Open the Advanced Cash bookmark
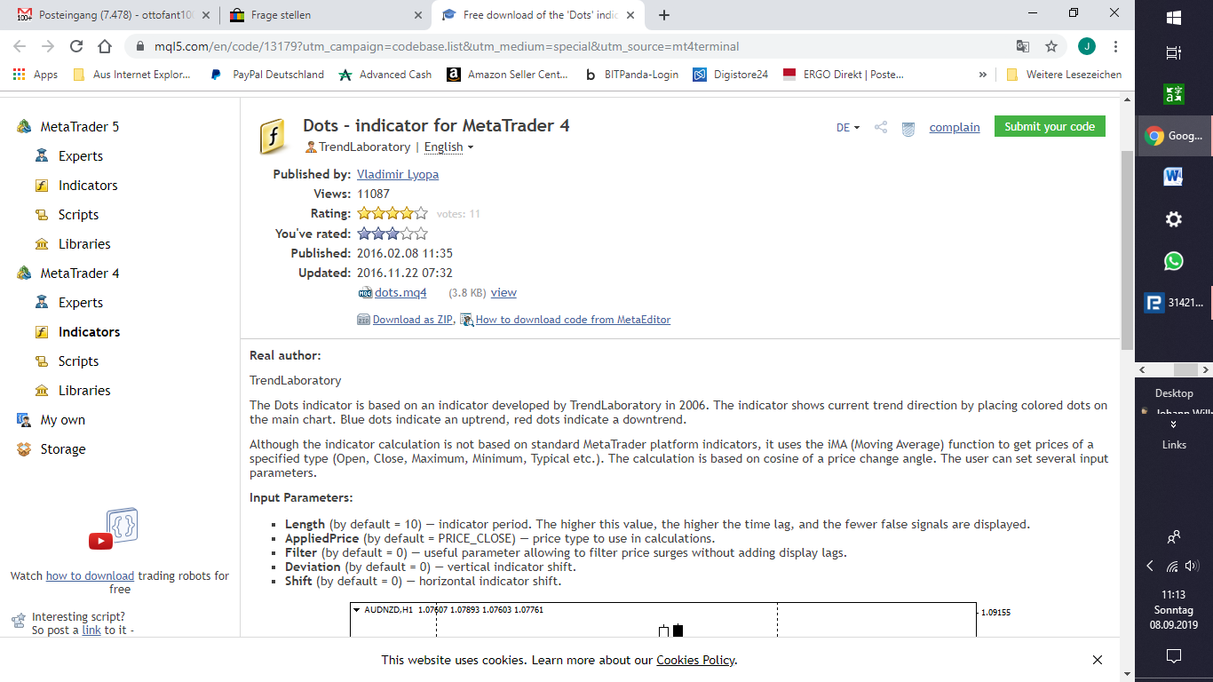Image resolution: width=1213 pixels, height=682 pixels. tap(385, 75)
